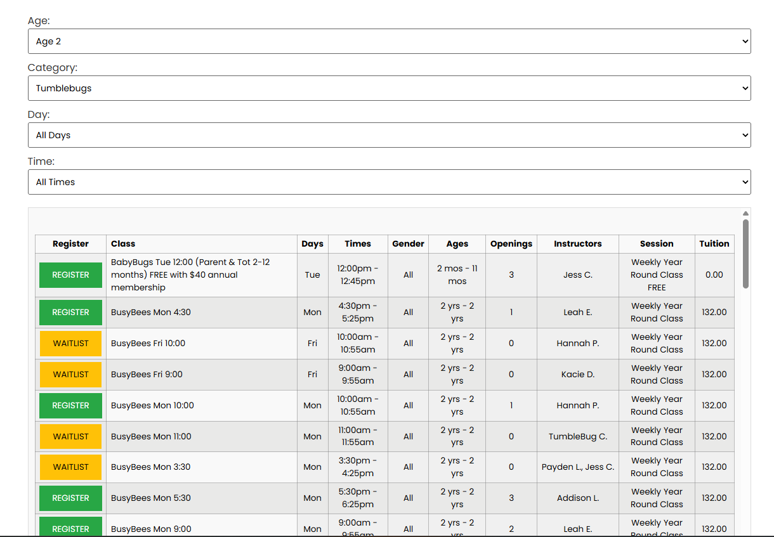Image resolution: width=774 pixels, height=537 pixels.
Task: Click the 12:00pm - 12:45pm time cell
Action: (x=358, y=275)
